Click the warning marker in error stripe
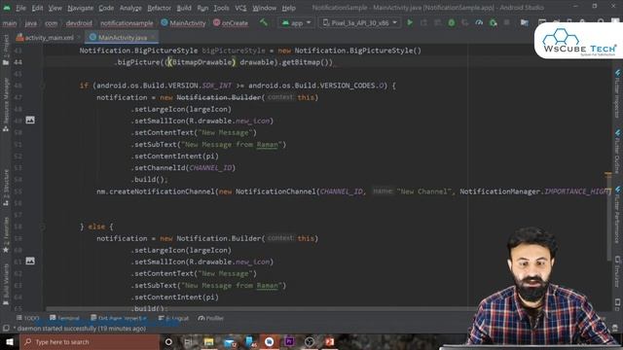 608,174
